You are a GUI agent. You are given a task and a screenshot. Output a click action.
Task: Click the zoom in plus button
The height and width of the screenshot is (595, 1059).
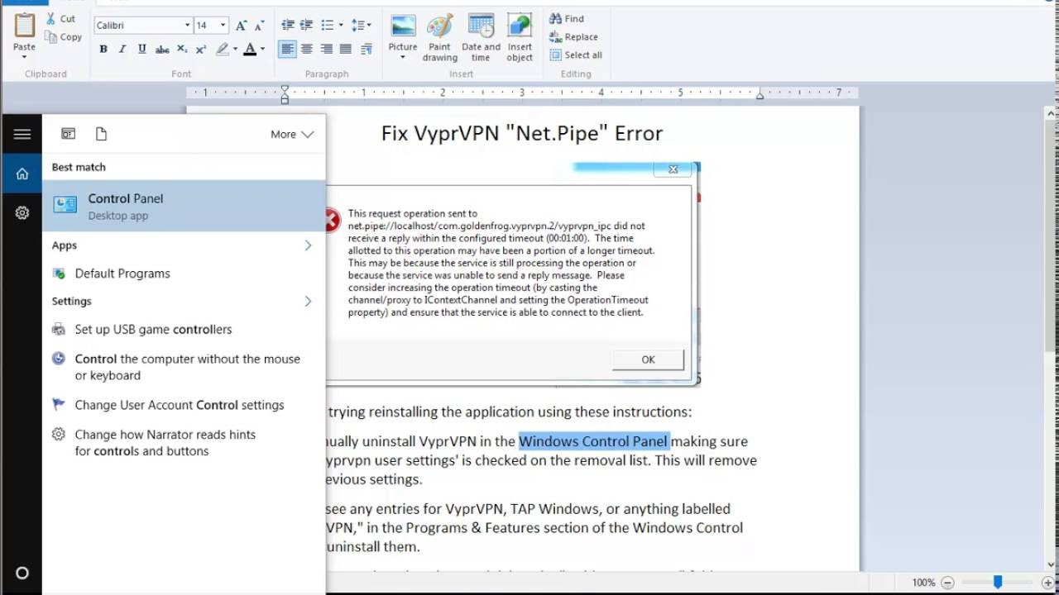(1049, 583)
